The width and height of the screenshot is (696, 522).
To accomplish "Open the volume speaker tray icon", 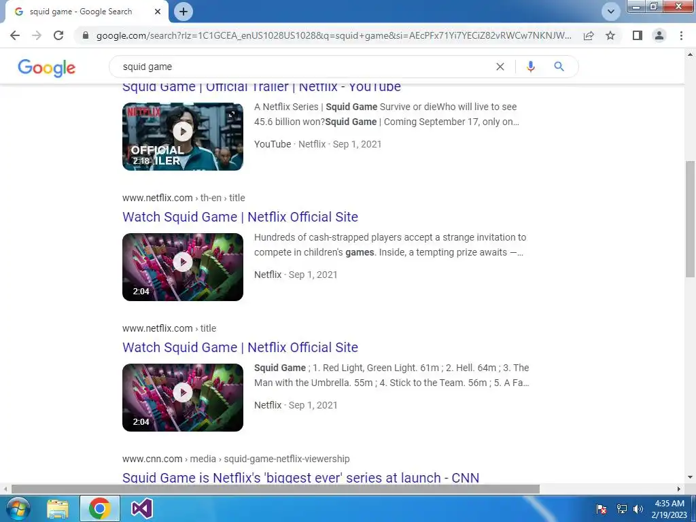I will [x=638, y=509].
